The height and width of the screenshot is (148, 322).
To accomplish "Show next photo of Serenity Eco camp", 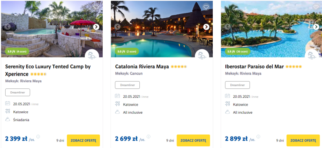I will (x=96, y=27).
